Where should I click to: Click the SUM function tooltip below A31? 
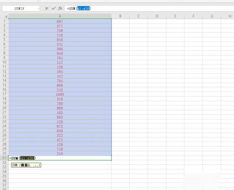[x=26, y=165]
